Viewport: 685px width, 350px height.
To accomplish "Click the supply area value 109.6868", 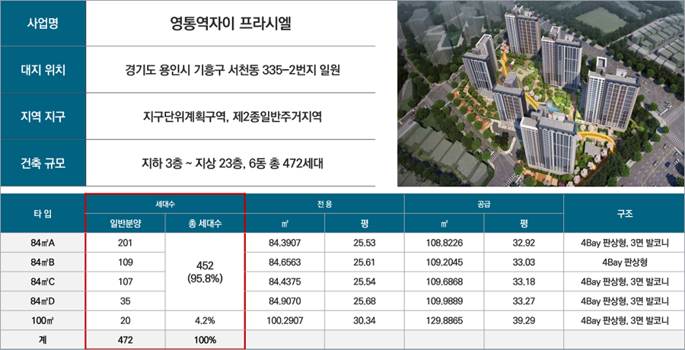I will tap(444, 282).
